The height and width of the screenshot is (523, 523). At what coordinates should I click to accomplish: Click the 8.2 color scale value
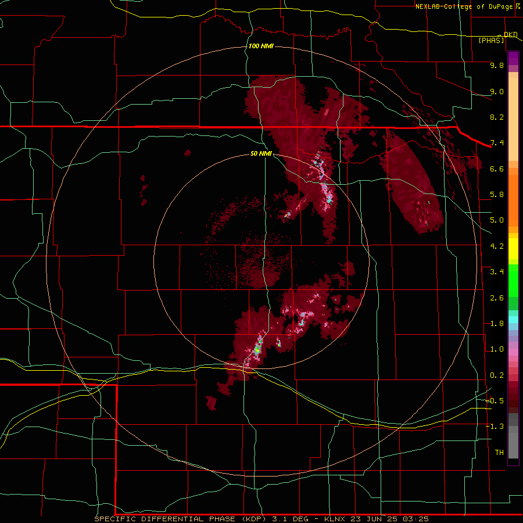point(497,117)
